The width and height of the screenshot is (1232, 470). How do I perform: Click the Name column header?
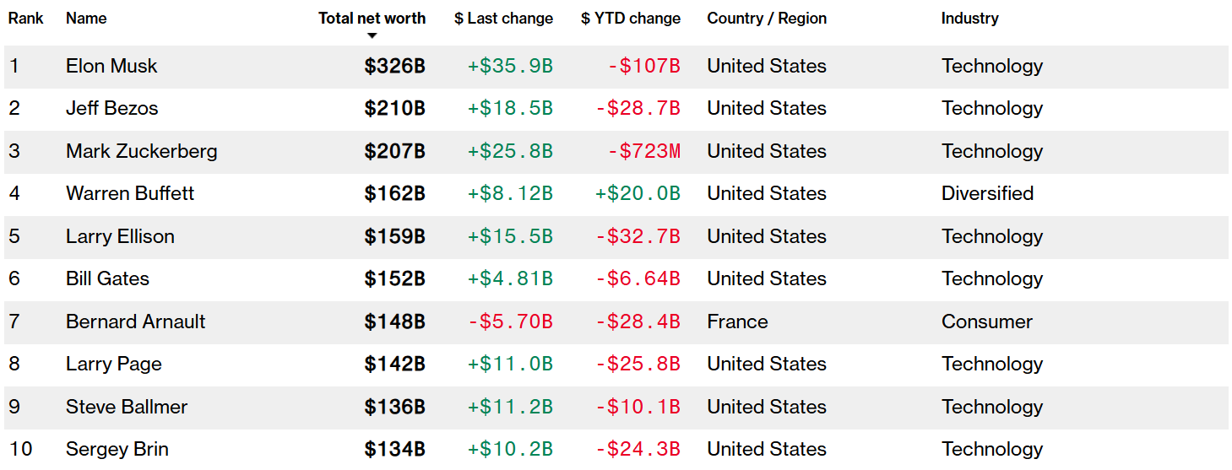(86, 18)
